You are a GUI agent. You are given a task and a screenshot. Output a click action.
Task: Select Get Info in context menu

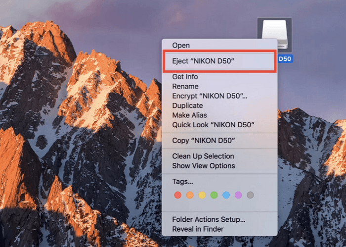pyautogui.click(x=219, y=77)
